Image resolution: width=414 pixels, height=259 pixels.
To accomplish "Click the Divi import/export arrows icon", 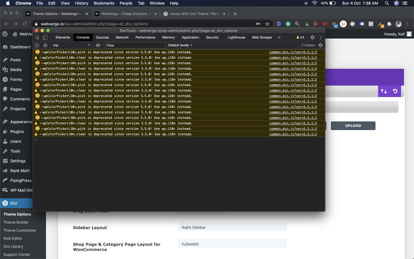I will tap(384, 91).
